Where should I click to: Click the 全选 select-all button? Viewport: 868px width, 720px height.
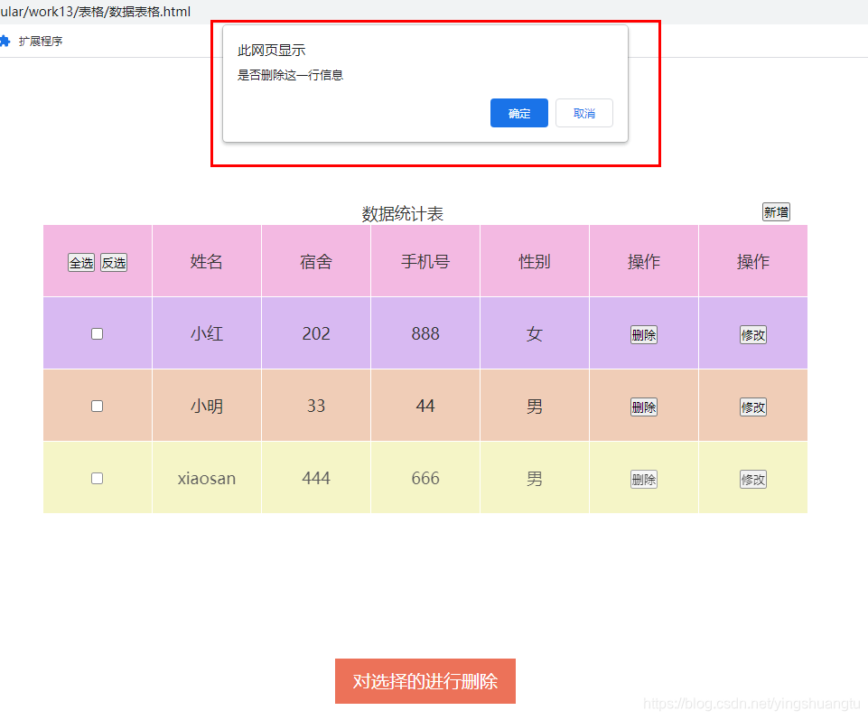[81, 263]
